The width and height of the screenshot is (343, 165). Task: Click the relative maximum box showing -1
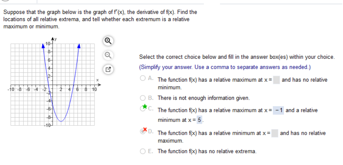[x=278, y=110]
